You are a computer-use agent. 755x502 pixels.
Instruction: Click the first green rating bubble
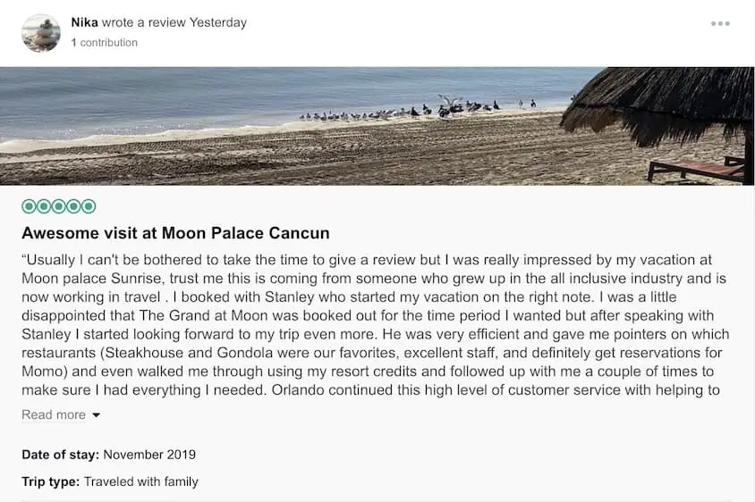(x=30, y=206)
